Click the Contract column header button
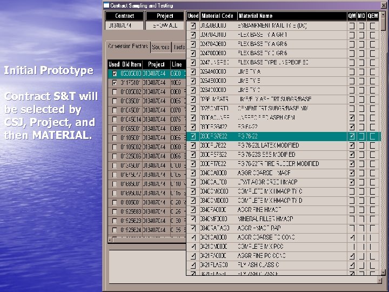Viewport: 389px width, 292px height. pos(124,16)
